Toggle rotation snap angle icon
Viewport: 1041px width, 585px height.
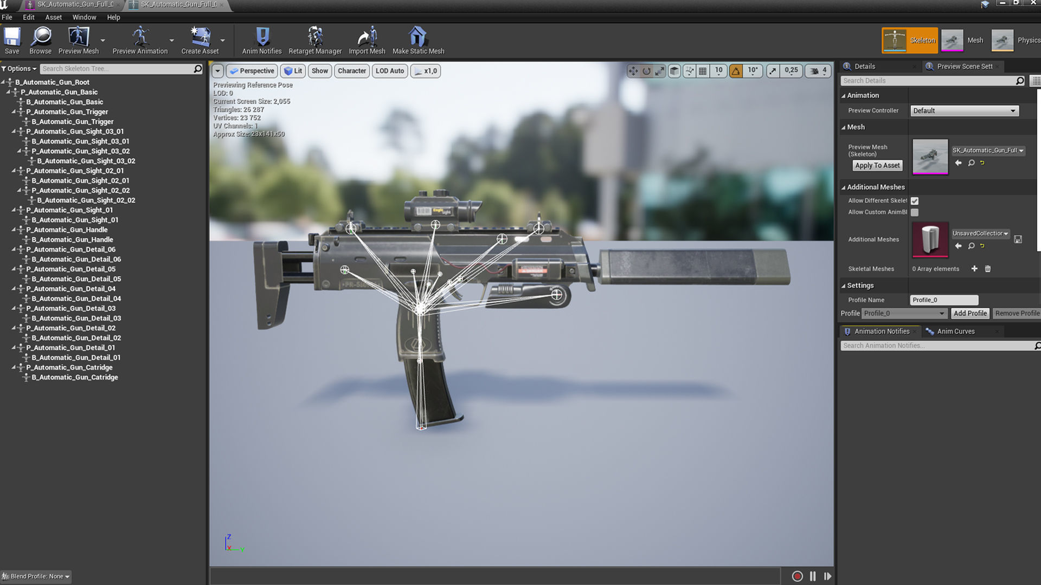736,71
